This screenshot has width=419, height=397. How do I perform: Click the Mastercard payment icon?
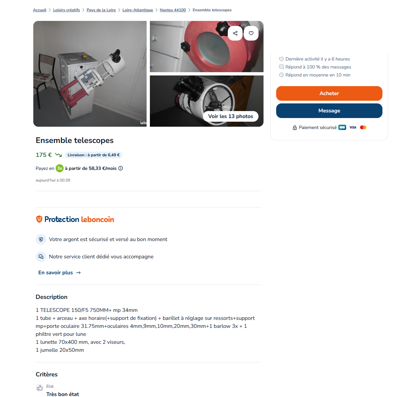363,127
